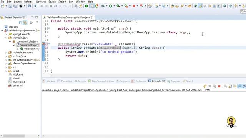Image resolution: width=246 pixels, height=138 pixels.
Task: Click the Project Explorer horizontal scrollbar thumb
Action: coord(14,136)
